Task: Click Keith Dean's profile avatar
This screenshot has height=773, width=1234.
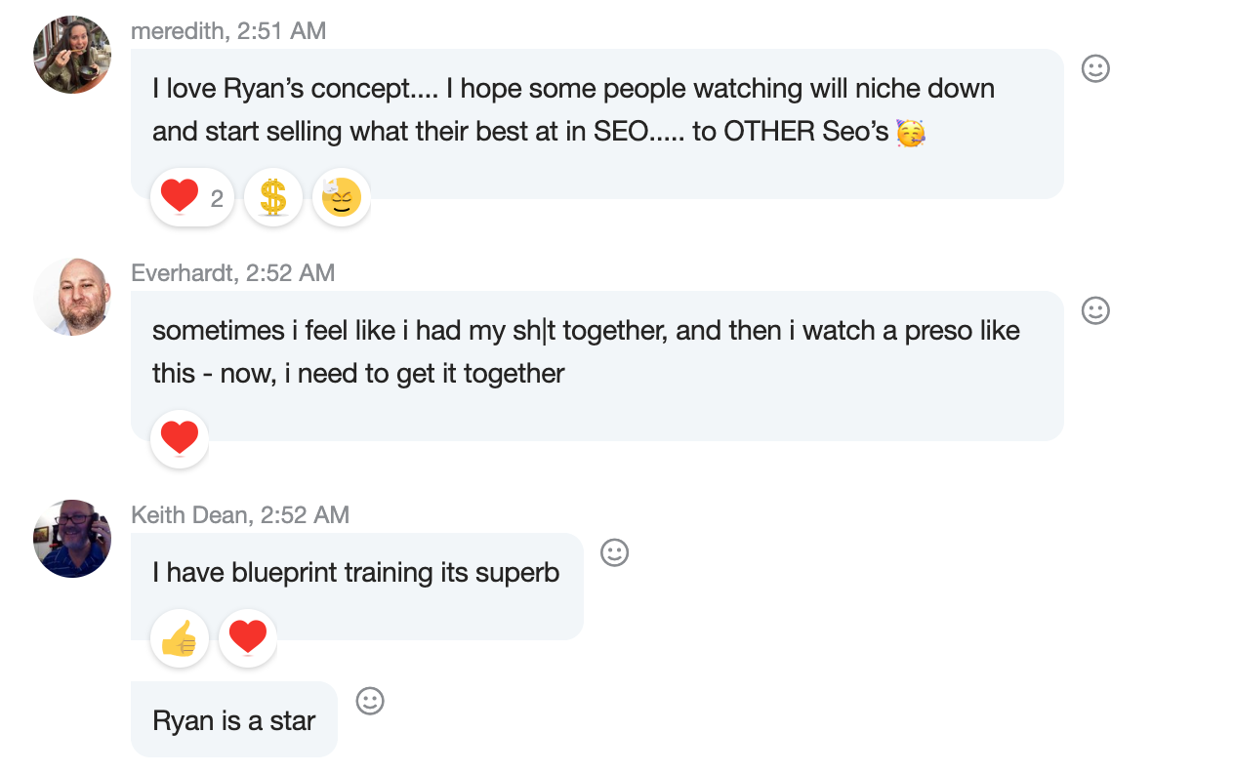Action: point(72,539)
